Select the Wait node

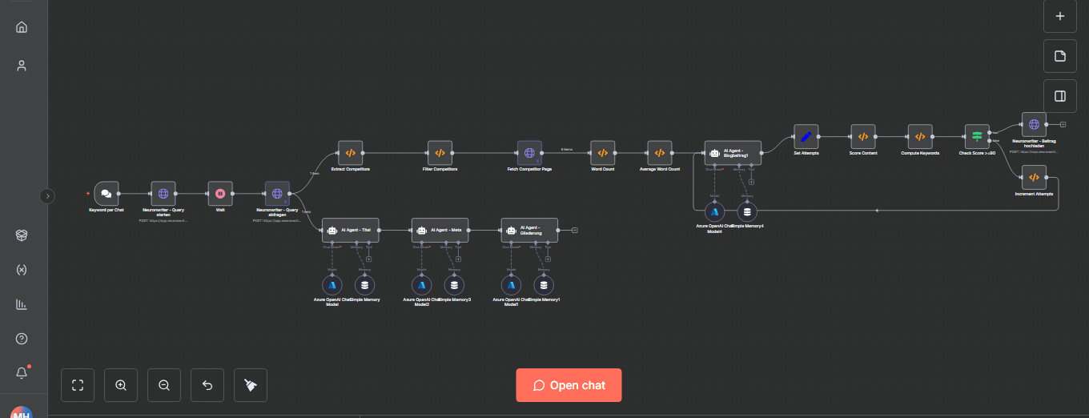220,193
